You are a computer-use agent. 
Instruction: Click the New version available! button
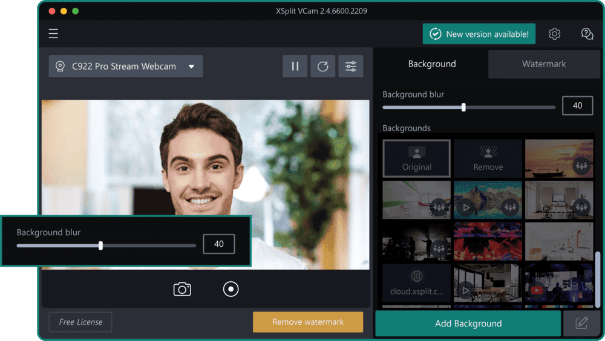point(479,34)
